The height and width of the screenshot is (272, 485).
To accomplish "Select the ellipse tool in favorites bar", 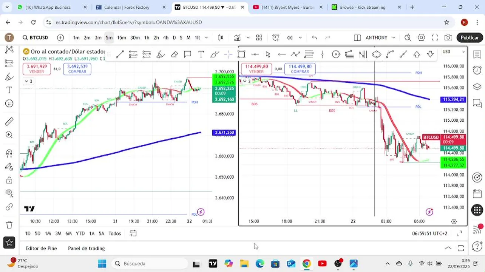I will [x=377, y=54].
